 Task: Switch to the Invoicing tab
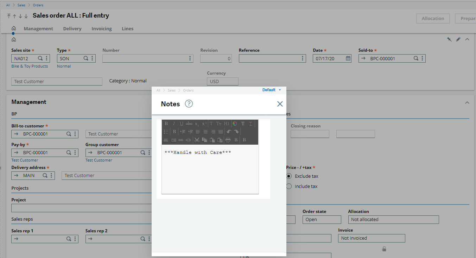[102, 29]
